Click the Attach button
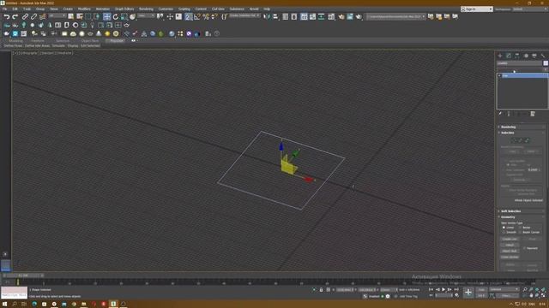 click(510, 246)
